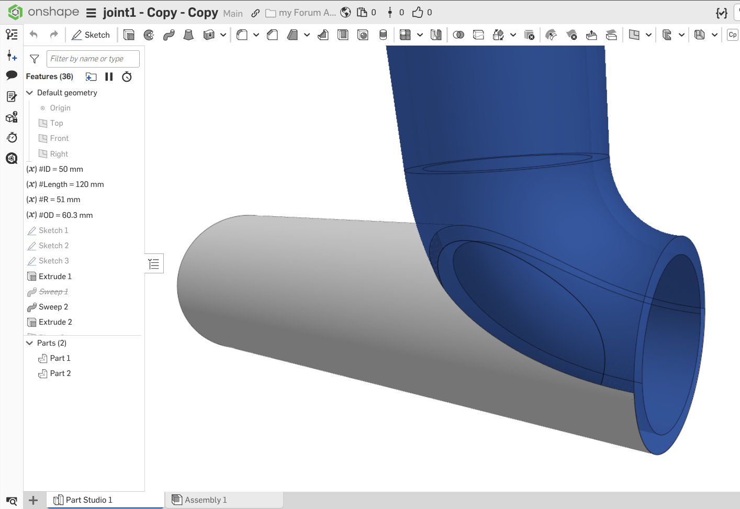Viewport: 740px width, 509px height.
Task: Toggle the feature list panel handle
Action: 154,264
